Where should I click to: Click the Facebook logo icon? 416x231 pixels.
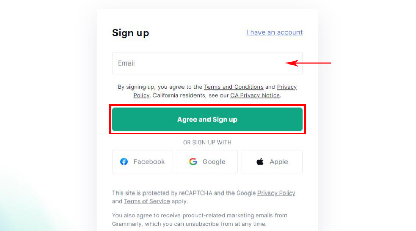[124, 161]
